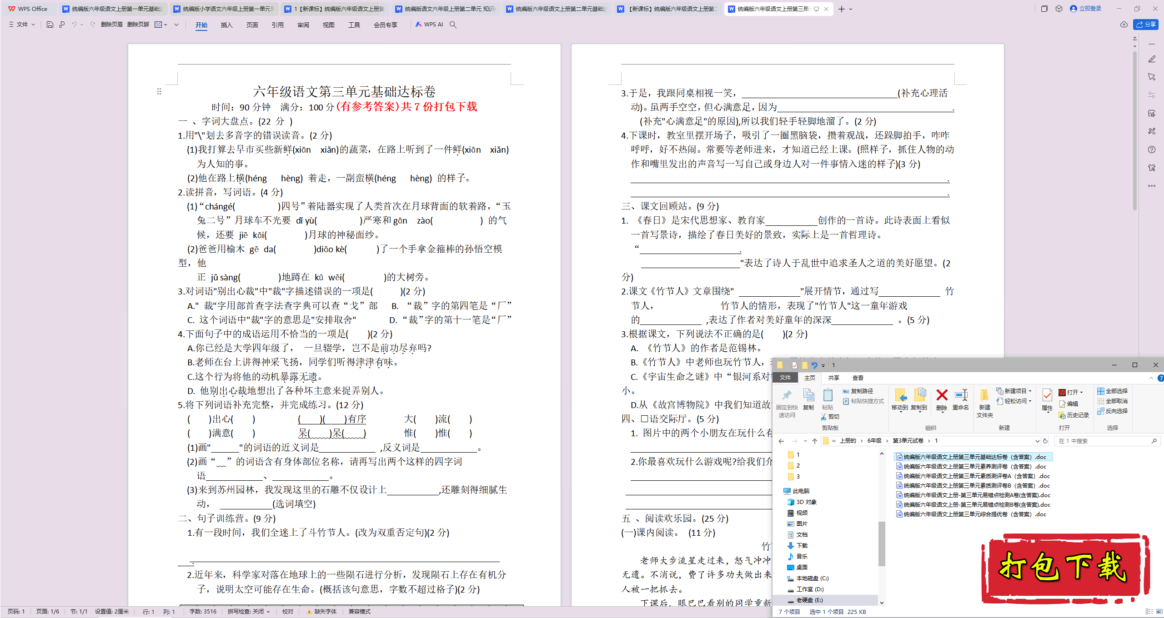Click Explorer Up-one-level arrow

(x=814, y=441)
